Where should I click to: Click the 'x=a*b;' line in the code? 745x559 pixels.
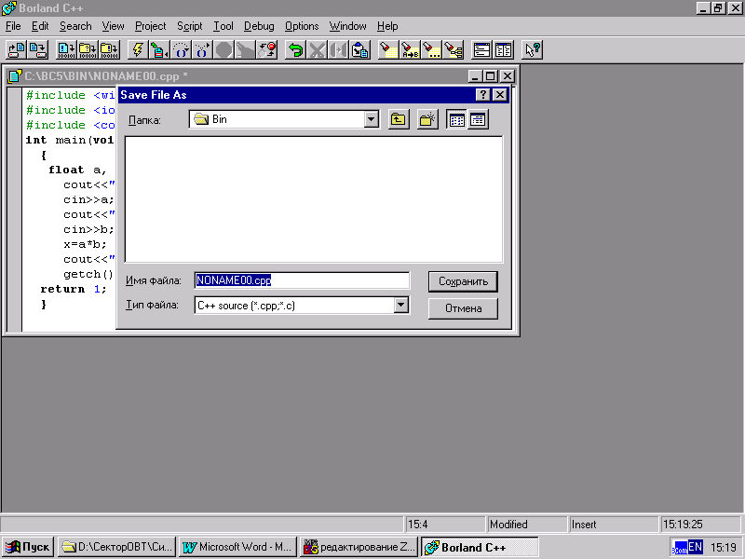pos(85,244)
